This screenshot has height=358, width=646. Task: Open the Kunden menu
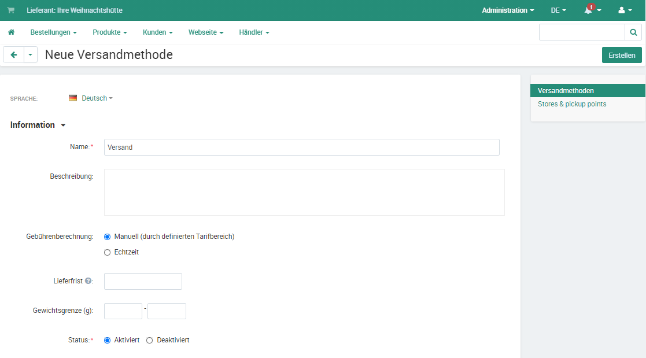click(x=157, y=32)
